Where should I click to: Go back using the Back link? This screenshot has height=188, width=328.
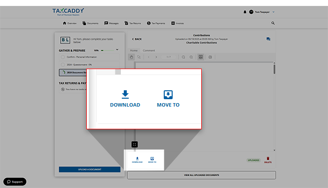pyautogui.click(x=137, y=39)
